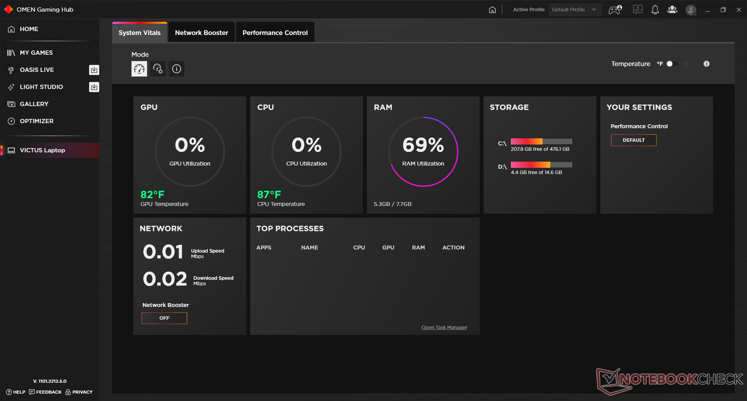Click the temperature info icon
The width and height of the screenshot is (747, 401).
707,64
